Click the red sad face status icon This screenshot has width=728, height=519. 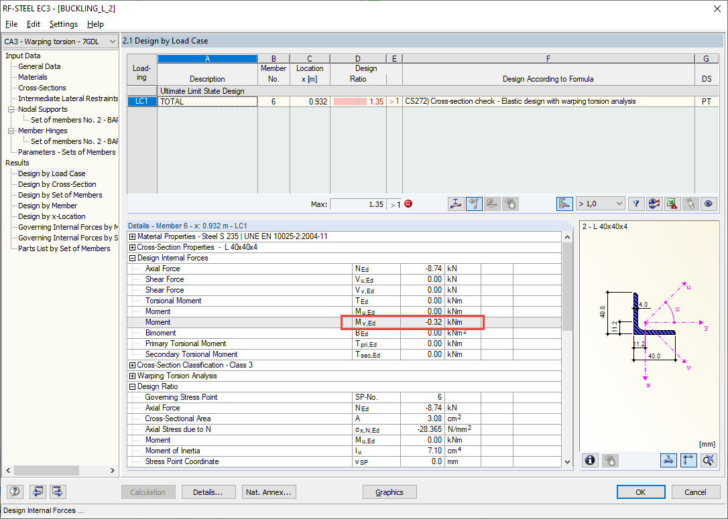pos(408,204)
